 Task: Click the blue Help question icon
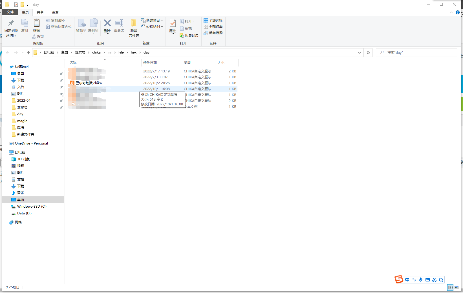click(458, 12)
